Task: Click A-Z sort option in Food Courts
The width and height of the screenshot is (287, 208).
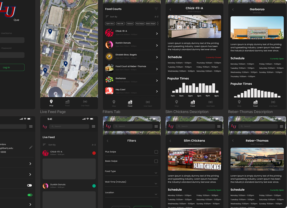Action: 156,17
